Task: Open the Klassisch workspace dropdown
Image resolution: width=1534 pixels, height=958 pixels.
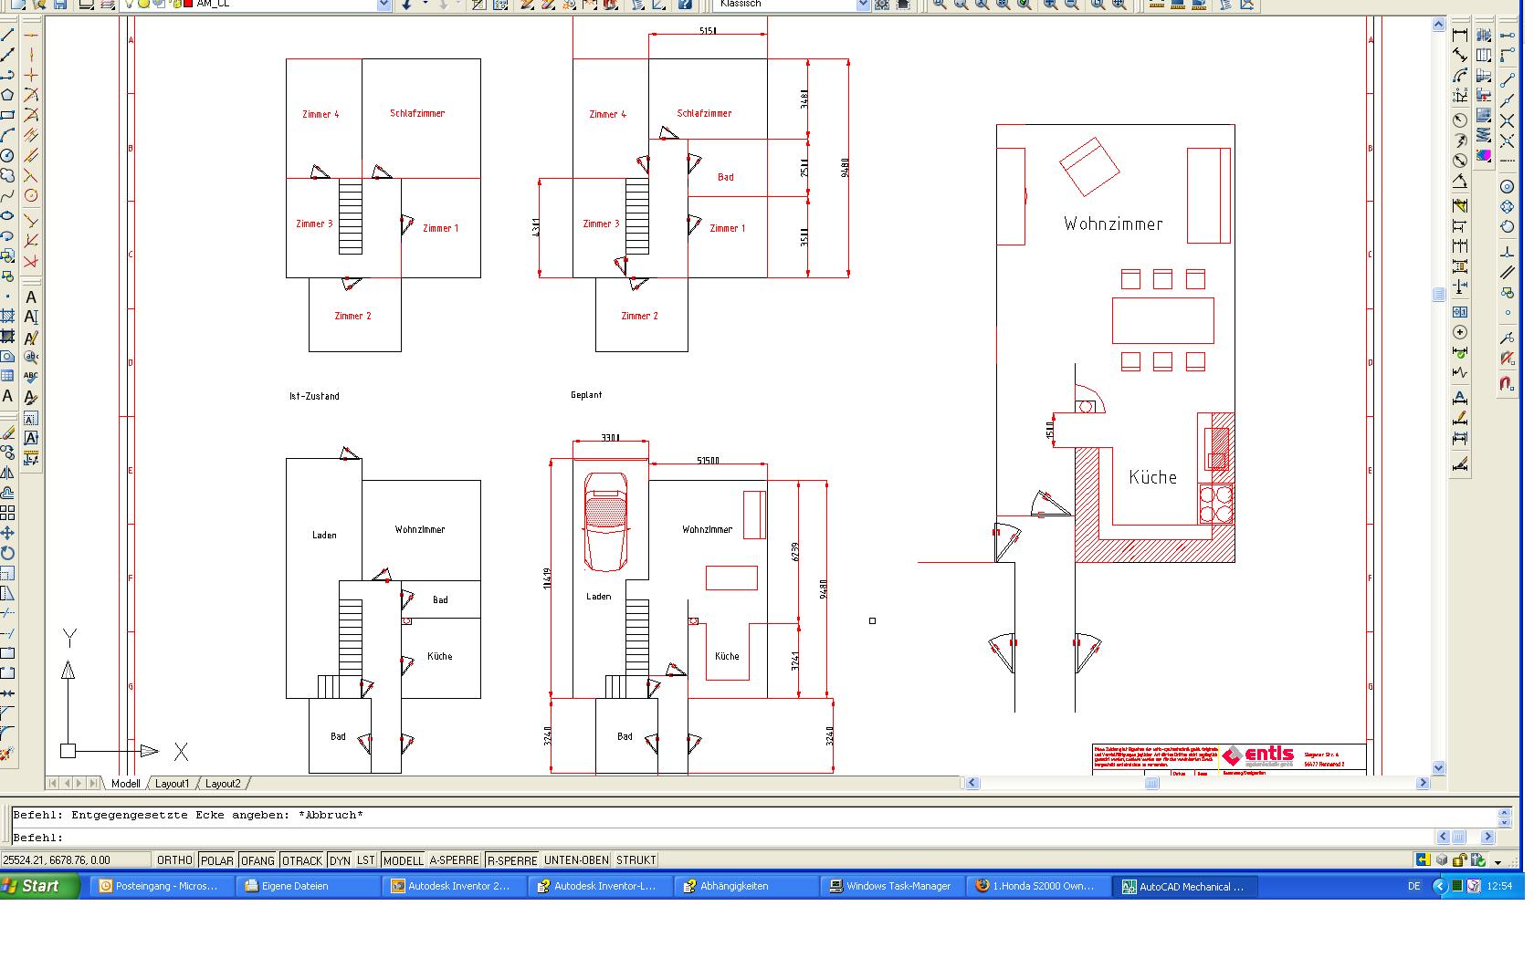Action: [863, 5]
